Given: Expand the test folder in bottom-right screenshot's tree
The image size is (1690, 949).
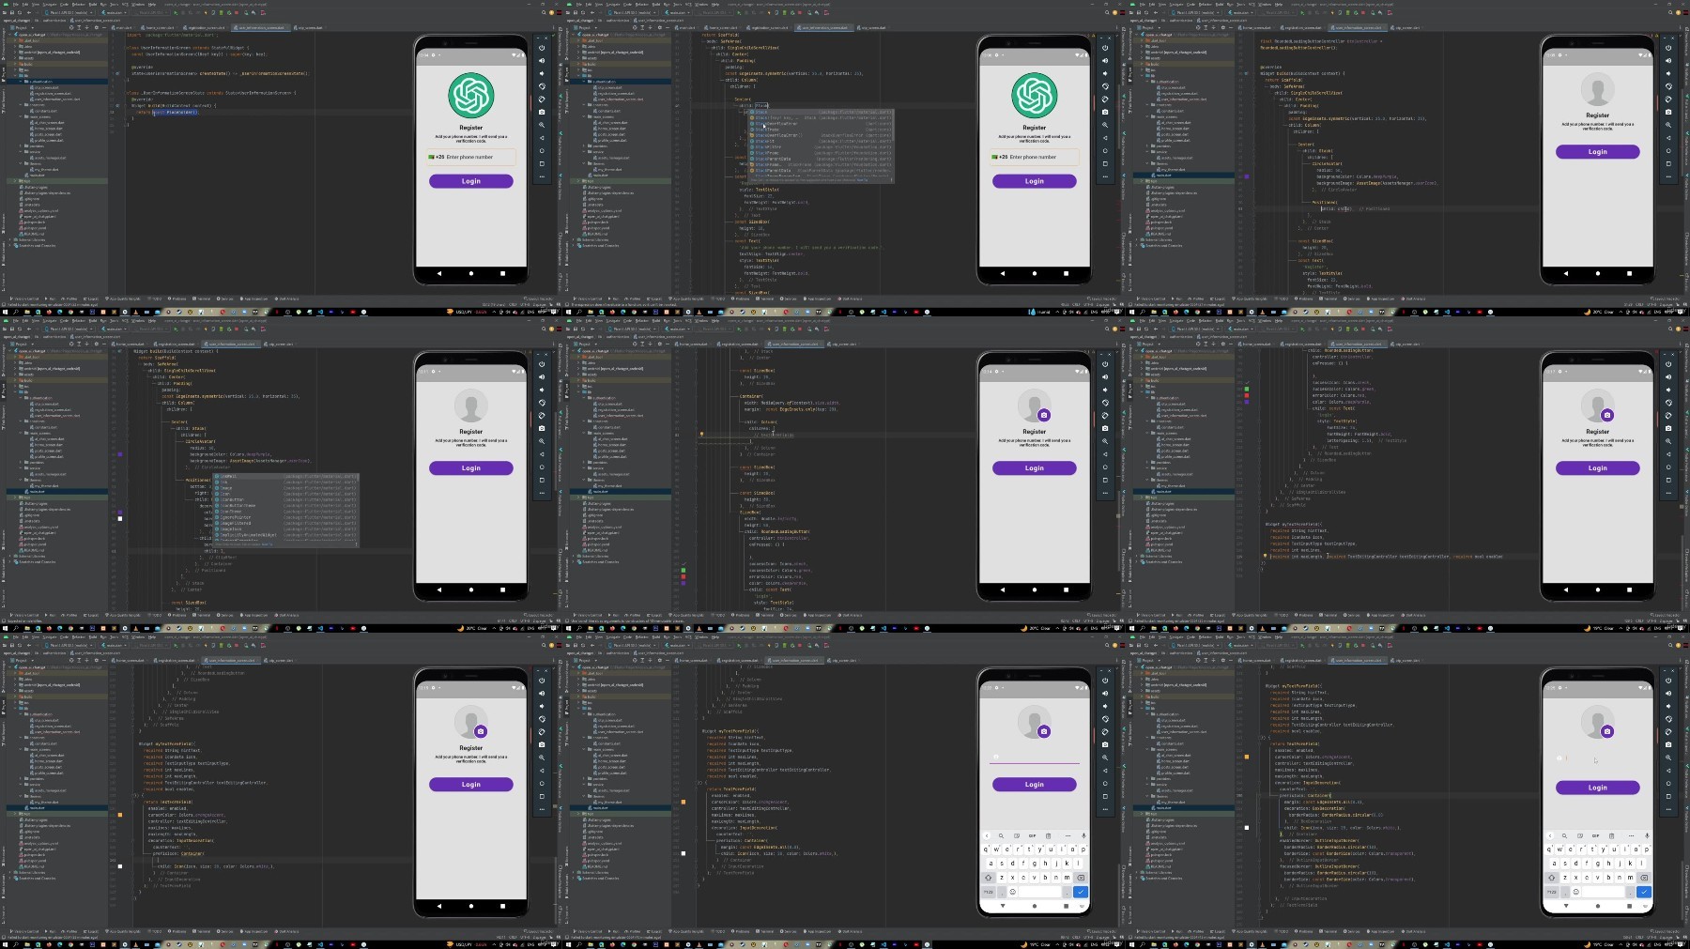Looking at the screenshot, I should click(1142, 814).
